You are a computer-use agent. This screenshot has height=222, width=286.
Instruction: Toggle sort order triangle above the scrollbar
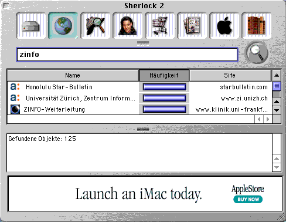point(277,75)
